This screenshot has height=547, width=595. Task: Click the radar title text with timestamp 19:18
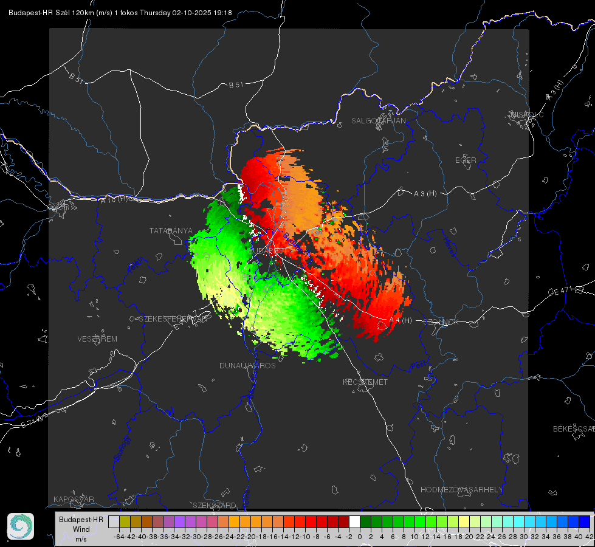coord(120,13)
